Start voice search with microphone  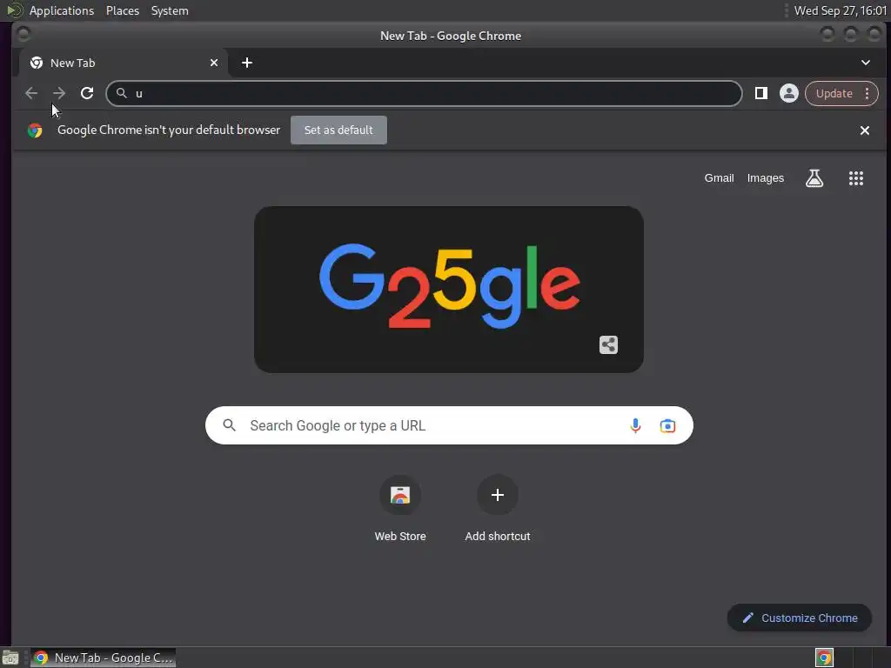635,425
